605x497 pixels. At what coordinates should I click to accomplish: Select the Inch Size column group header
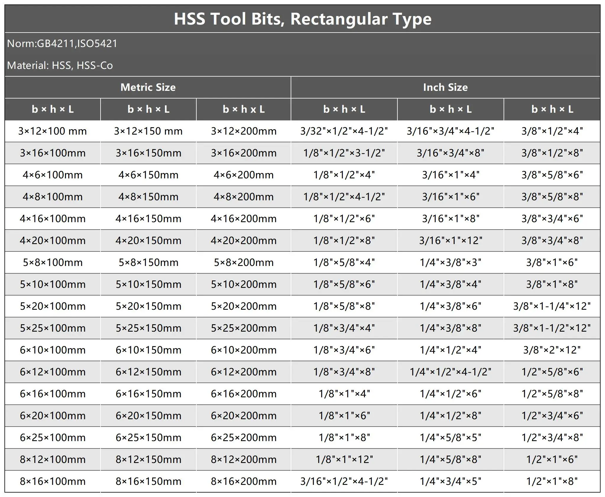click(445, 87)
